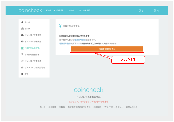The image size is (174, 122).
Task: Select かんたん購入 in the header
Action: click(85, 11)
